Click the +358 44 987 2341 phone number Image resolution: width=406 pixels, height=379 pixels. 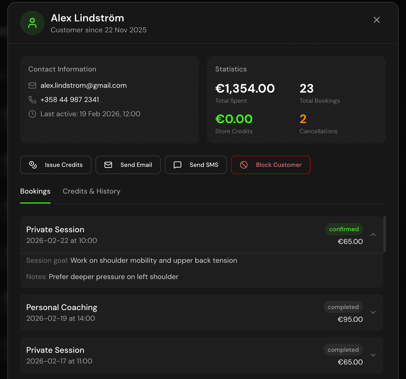point(70,100)
